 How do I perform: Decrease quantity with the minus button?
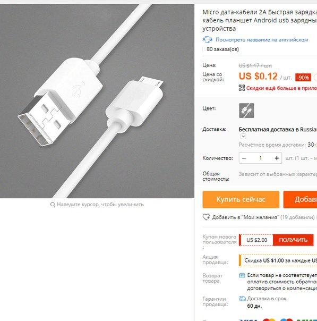coord(244,158)
